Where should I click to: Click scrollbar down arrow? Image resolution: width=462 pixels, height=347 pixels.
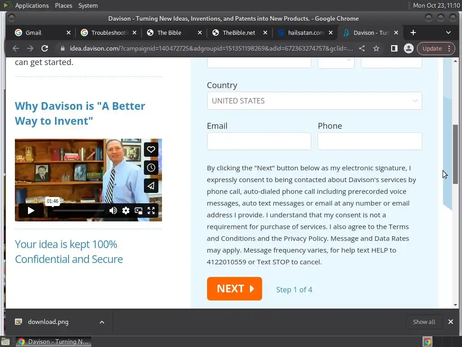tap(456, 305)
